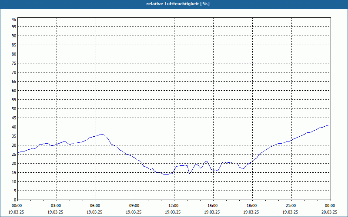This screenshot has height=217, width=348.
Task: Click the 5 y-axis tick label
Action: [15, 191]
